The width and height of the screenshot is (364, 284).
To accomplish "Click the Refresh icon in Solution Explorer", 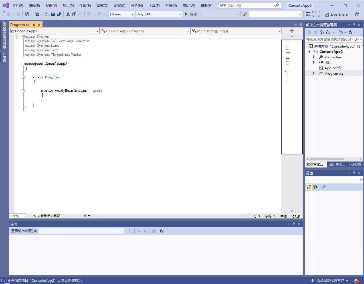I will pos(350,32).
